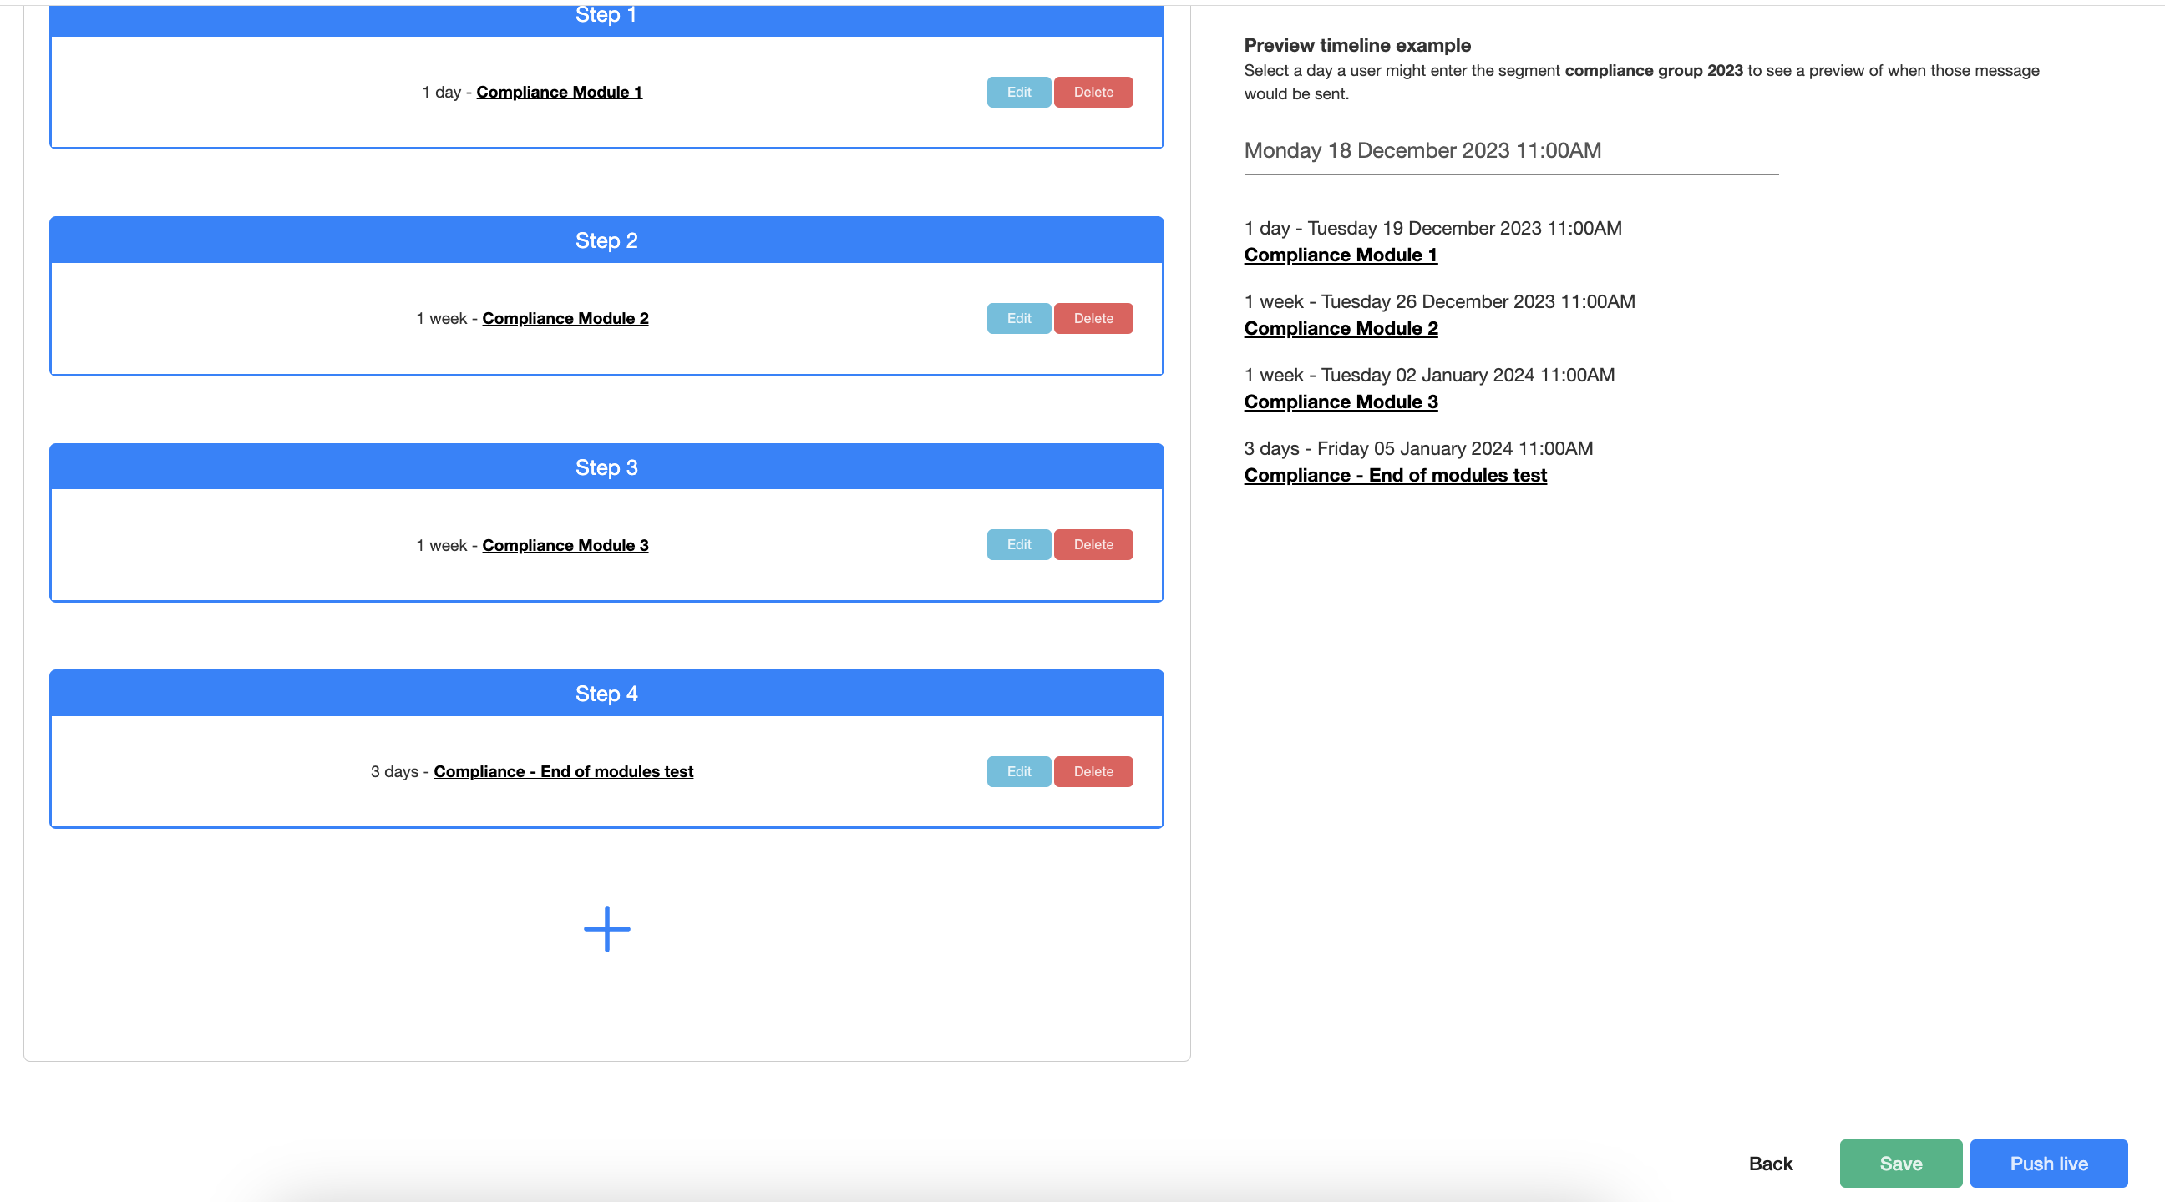Image resolution: width=2165 pixels, height=1202 pixels.
Task: Click the plus icon to add a step
Action: [606, 928]
